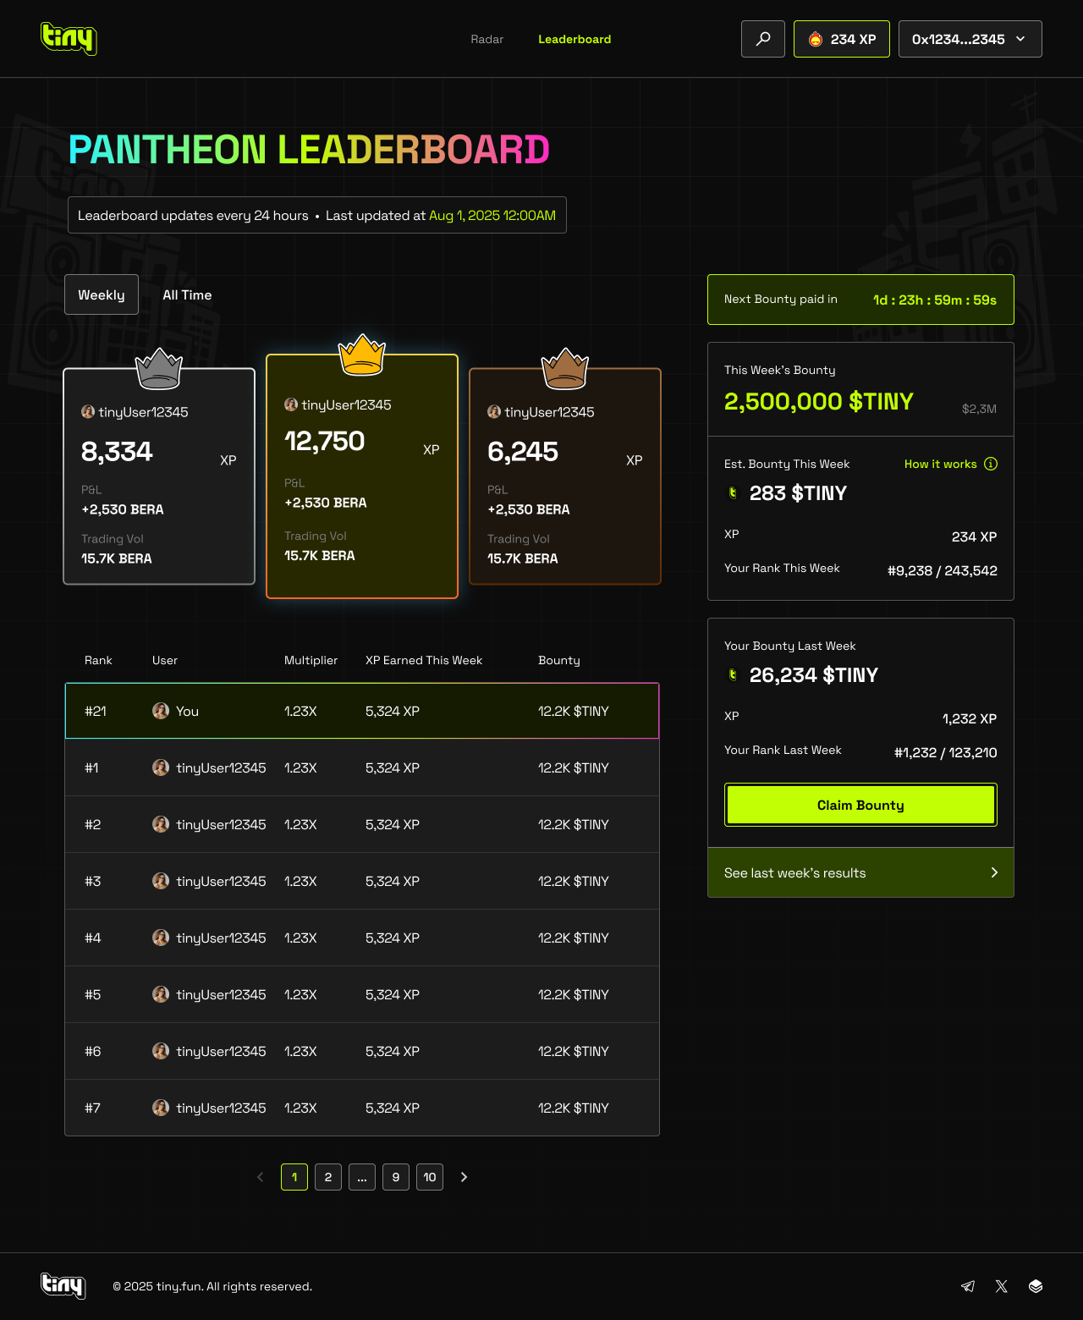Open the second-place 8,334 XP card
1083x1320 pixels.
pos(159,476)
